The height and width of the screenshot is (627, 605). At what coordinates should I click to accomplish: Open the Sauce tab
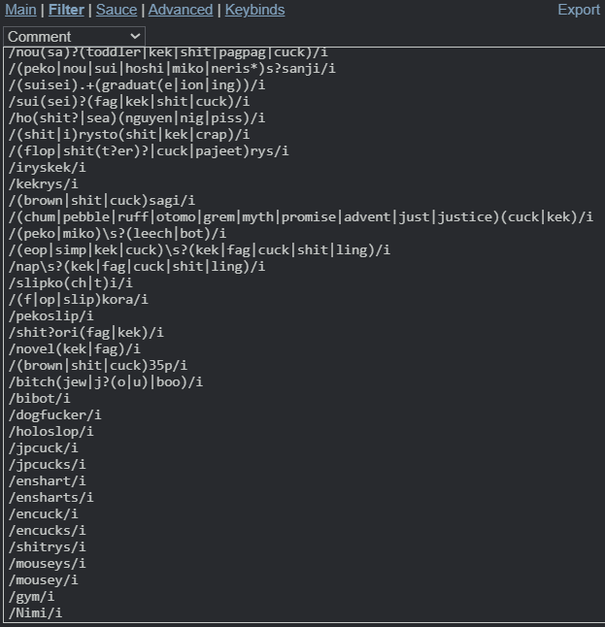pyautogui.click(x=117, y=10)
